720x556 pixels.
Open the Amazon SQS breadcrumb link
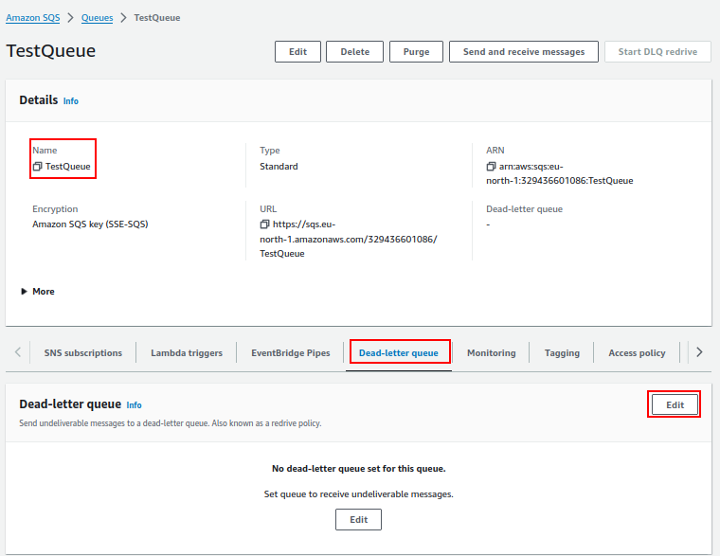(x=32, y=17)
